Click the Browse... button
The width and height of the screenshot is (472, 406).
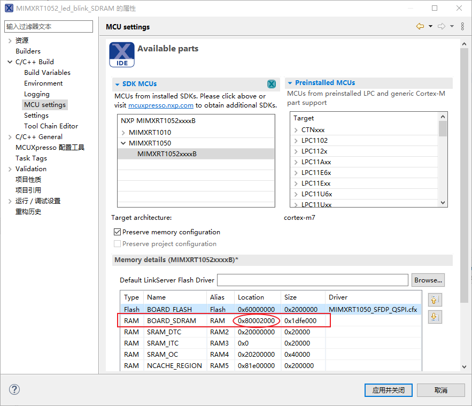tap(428, 280)
